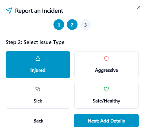
Task: Click the stethoscope icon for Sick
Action: (x=38, y=89)
